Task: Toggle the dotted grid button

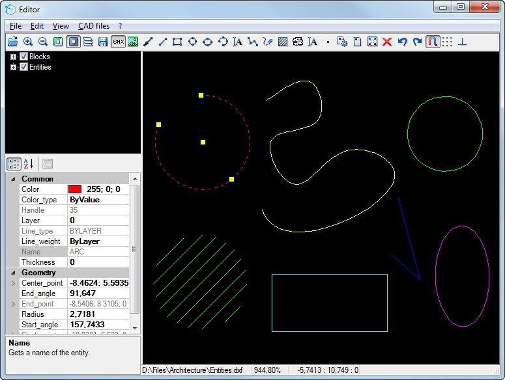Action: pos(447,42)
